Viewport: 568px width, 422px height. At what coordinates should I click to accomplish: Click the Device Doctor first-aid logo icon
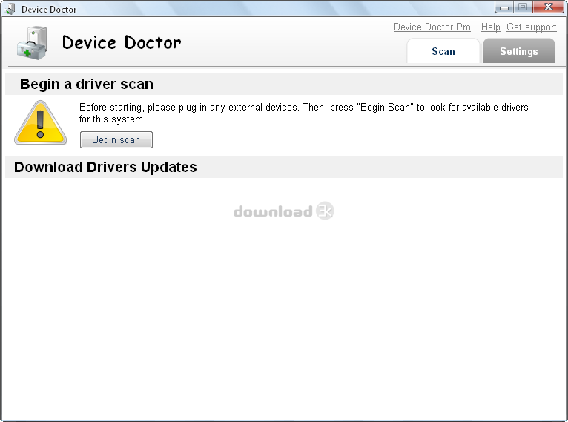(x=32, y=43)
